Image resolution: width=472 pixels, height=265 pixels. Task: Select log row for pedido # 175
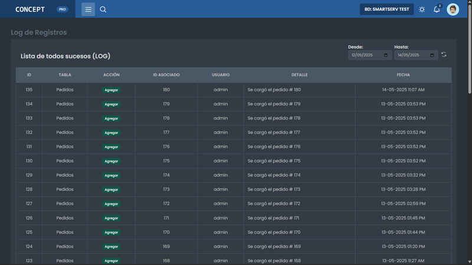[274, 161]
